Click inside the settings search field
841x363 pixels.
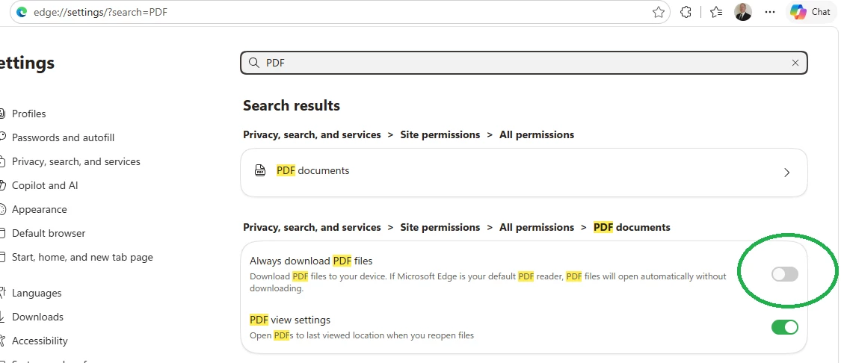tap(523, 63)
